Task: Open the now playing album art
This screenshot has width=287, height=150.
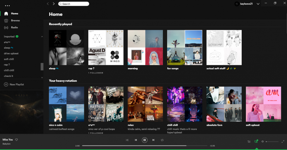Action: click(22, 112)
